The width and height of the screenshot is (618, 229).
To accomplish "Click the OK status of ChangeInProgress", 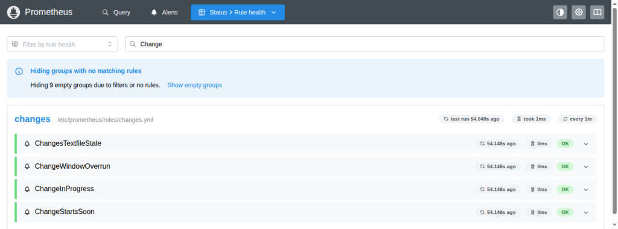I will tap(565, 189).
